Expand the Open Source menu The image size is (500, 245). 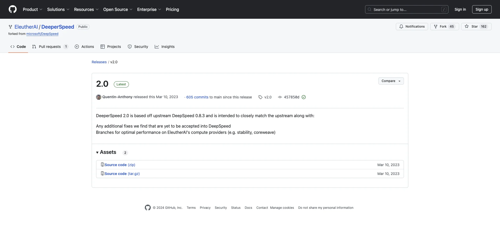coord(118,9)
